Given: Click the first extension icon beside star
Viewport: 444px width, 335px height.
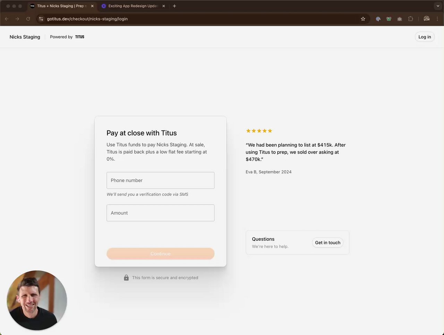Looking at the screenshot, I should tap(378, 19).
